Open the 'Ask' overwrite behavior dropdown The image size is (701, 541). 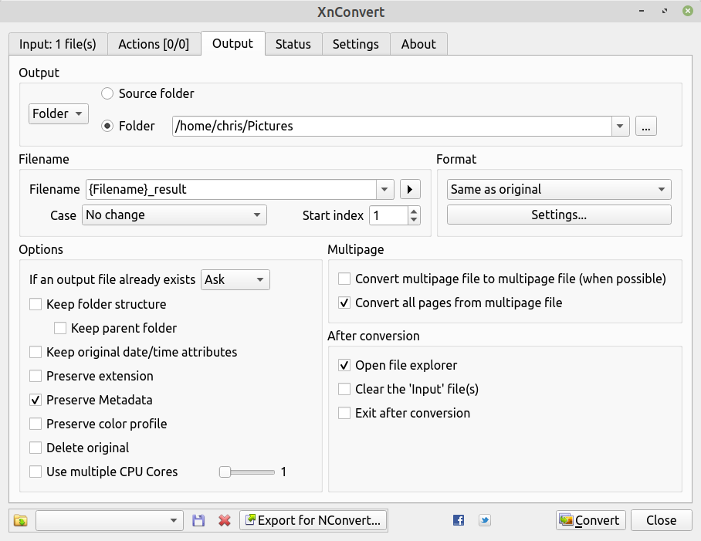pos(235,279)
